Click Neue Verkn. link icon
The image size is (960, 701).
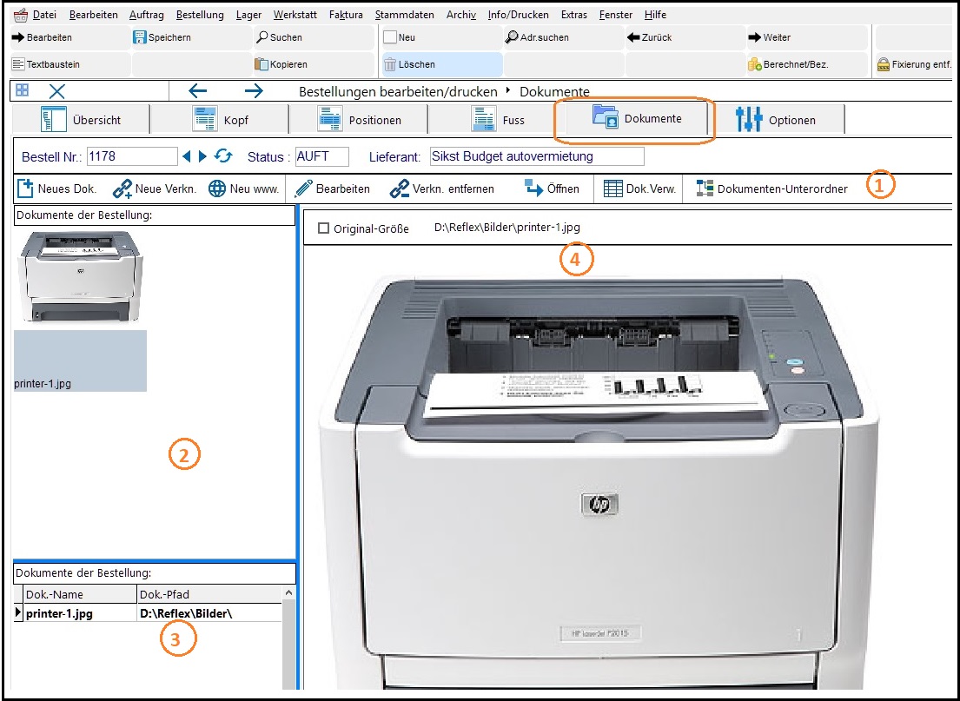click(122, 188)
